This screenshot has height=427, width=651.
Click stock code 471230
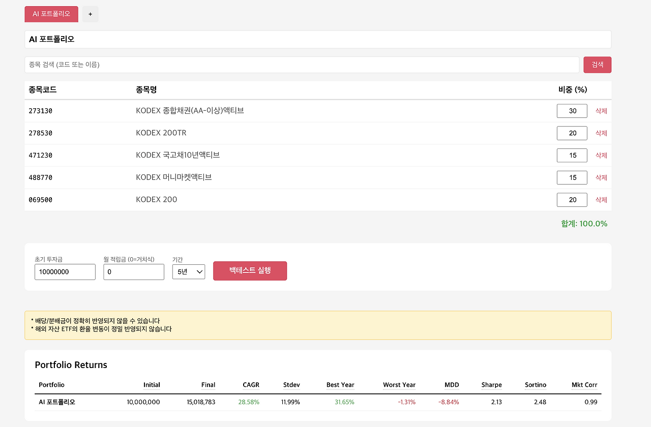[x=41, y=156]
